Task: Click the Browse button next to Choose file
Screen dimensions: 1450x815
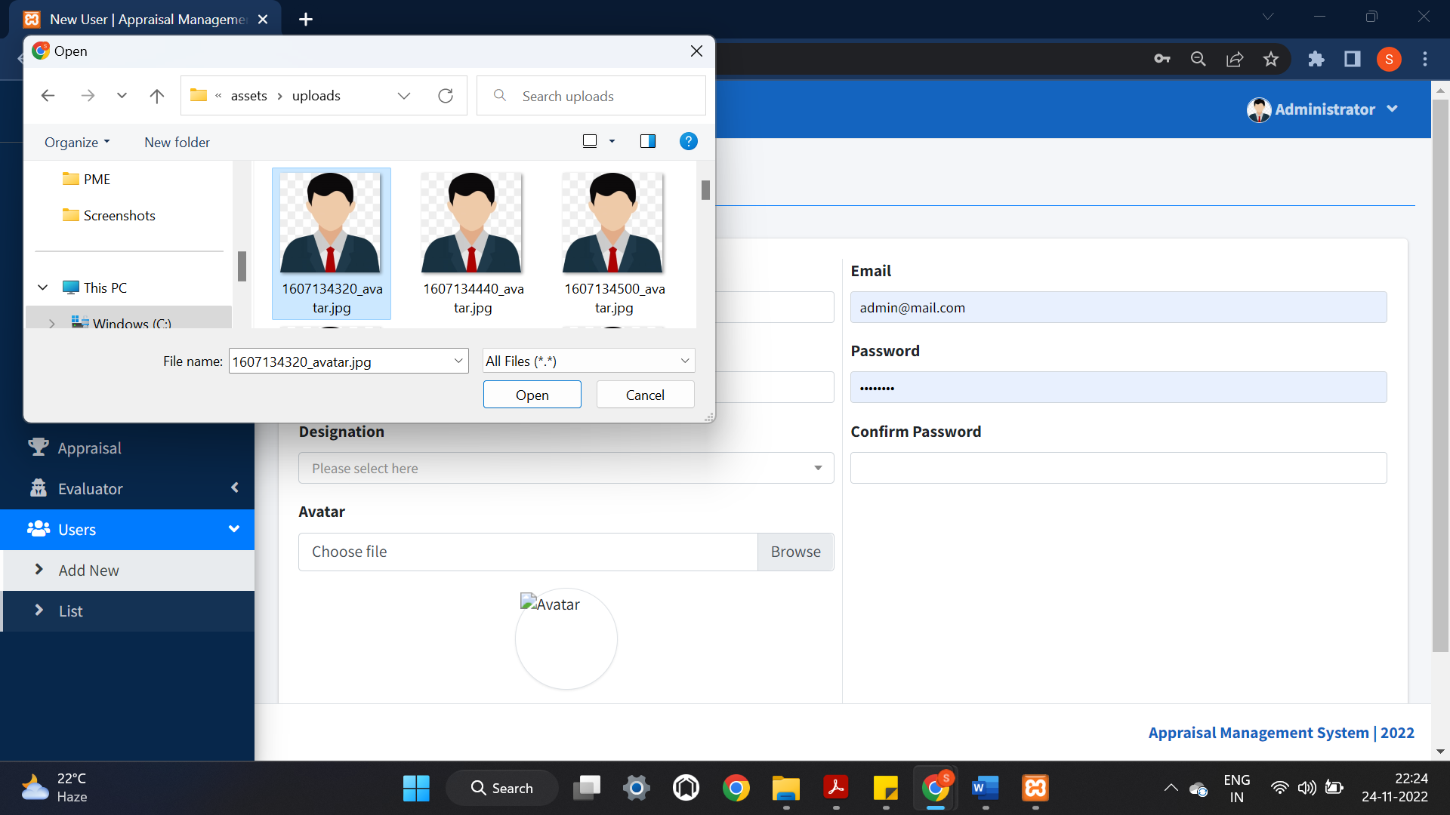Action: (x=794, y=552)
